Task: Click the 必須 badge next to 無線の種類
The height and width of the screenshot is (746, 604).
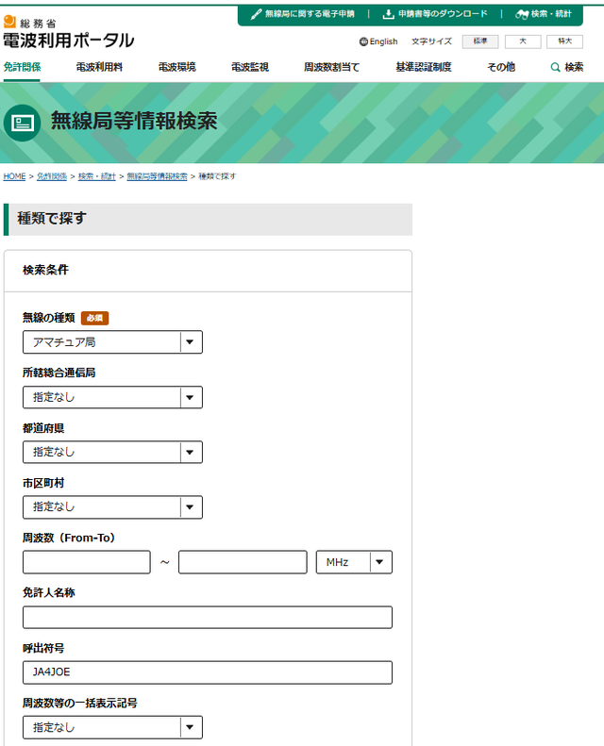Action: coord(94,318)
